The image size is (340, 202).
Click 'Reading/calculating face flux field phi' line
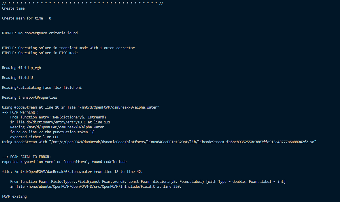42,88
